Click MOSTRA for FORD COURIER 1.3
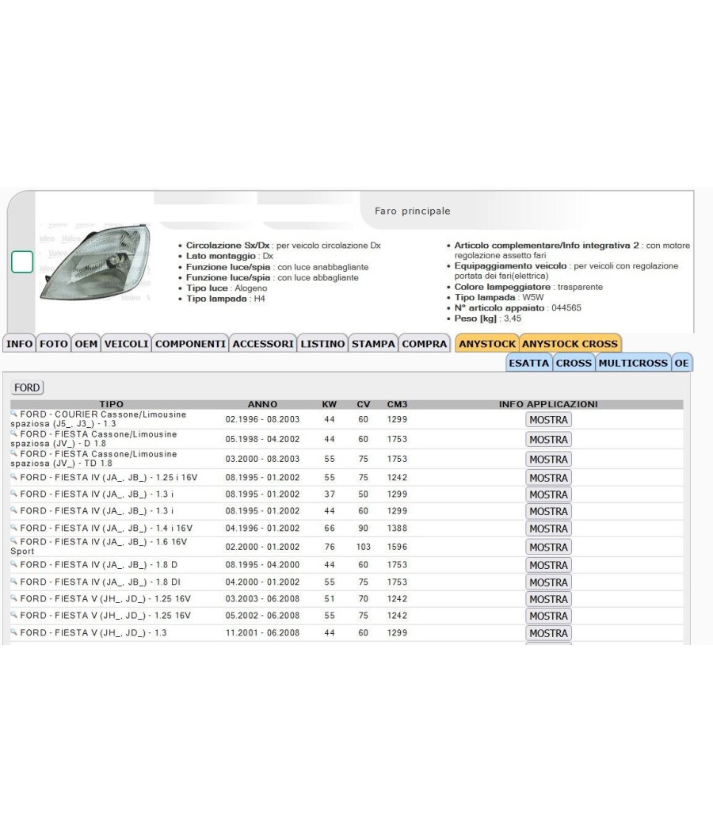713x832 pixels. [548, 420]
